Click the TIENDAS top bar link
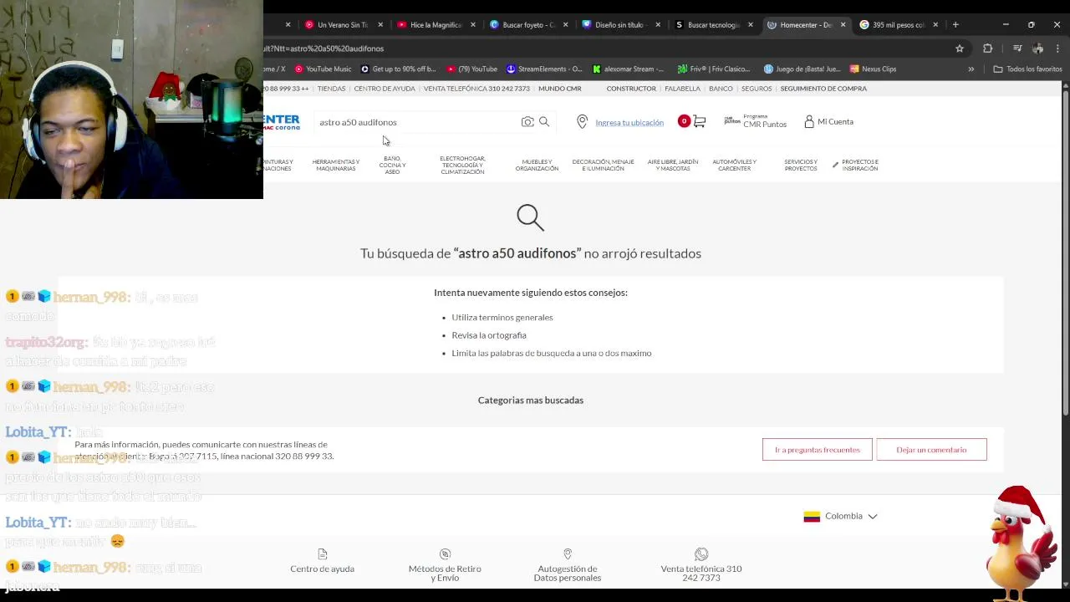This screenshot has height=602, width=1070. pos(331,89)
